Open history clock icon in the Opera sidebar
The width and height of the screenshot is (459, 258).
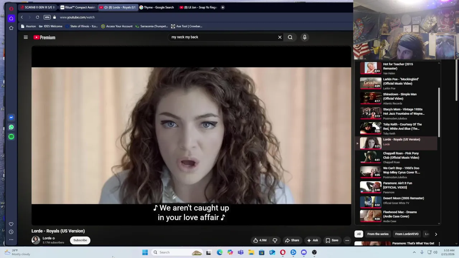(11, 232)
